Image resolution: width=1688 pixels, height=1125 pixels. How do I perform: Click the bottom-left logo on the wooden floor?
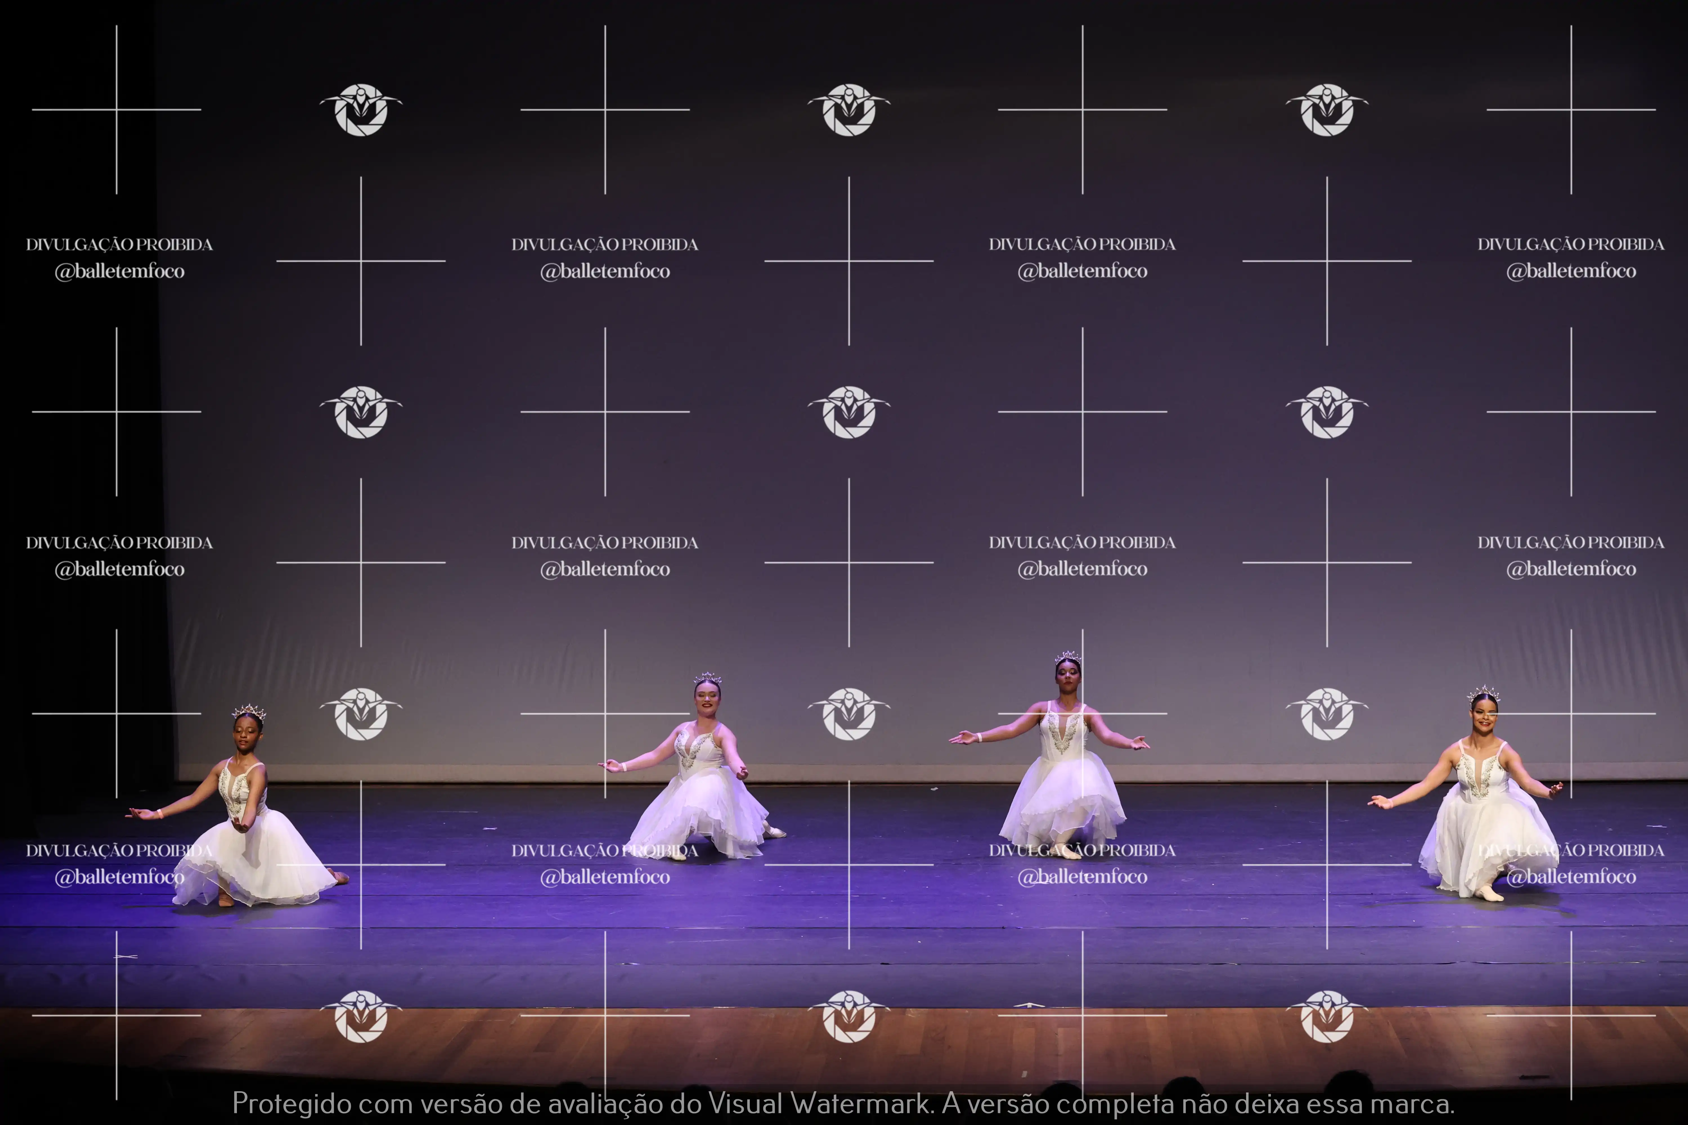click(x=361, y=1016)
